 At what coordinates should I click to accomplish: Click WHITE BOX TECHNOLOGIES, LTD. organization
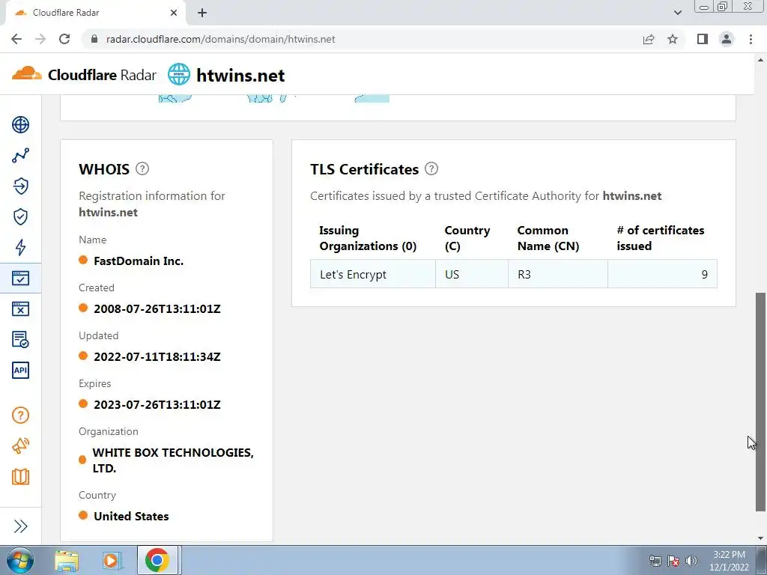(173, 460)
